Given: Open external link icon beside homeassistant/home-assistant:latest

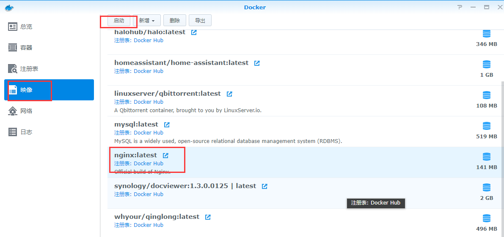Looking at the screenshot, I should point(257,63).
